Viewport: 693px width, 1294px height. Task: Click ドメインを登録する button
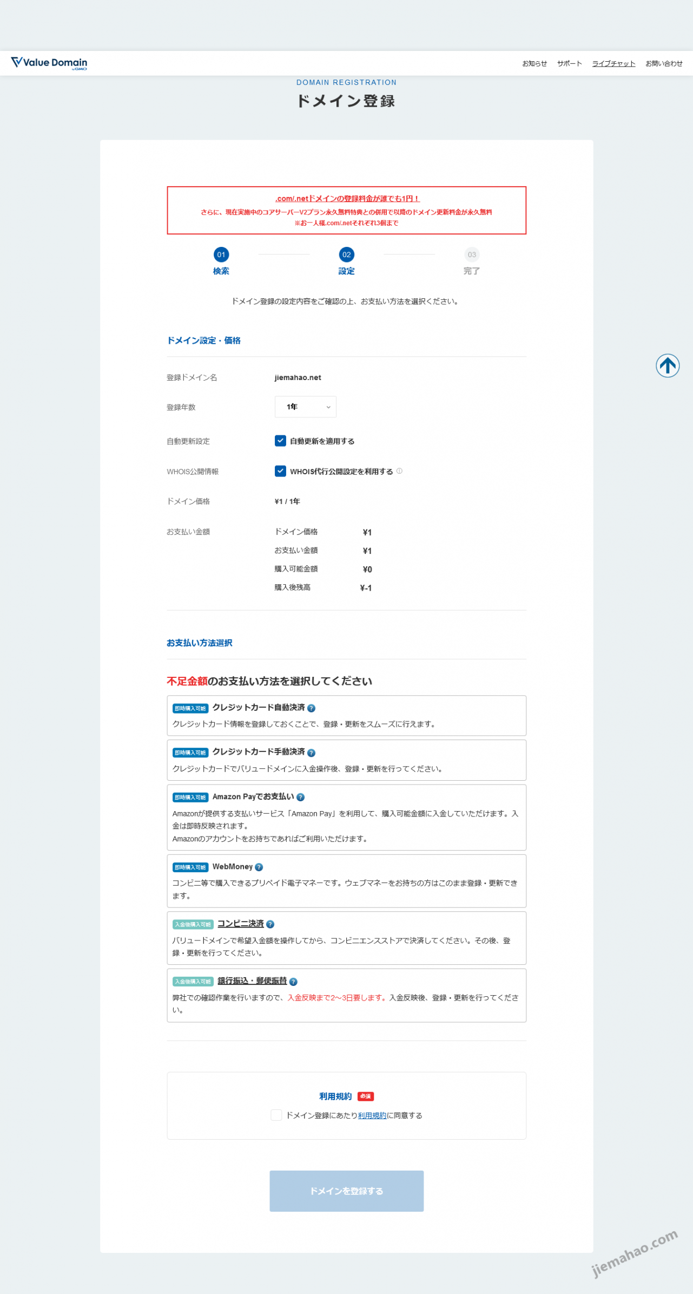coord(347,1191)
